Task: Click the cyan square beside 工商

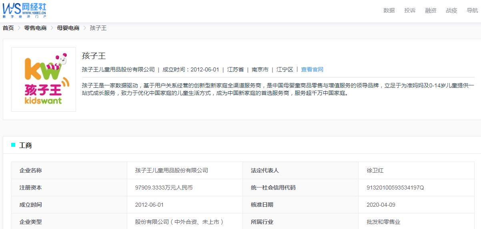Action: 13,145
